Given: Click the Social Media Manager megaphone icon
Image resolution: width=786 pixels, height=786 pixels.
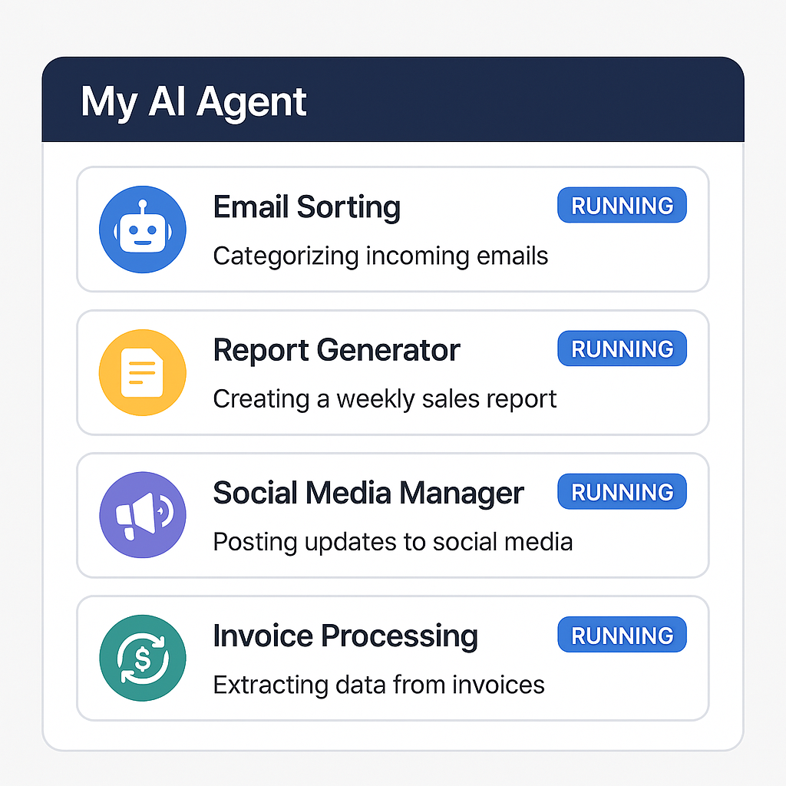Looking at the screenshot, I should coord(143,515).
